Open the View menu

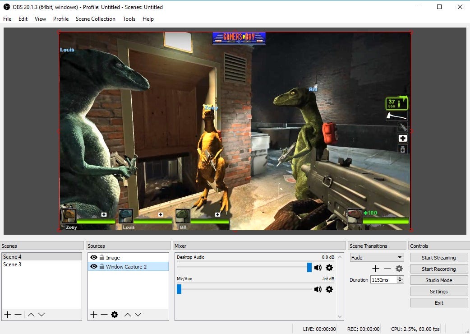pyautogui.click(x=40, y=19)
